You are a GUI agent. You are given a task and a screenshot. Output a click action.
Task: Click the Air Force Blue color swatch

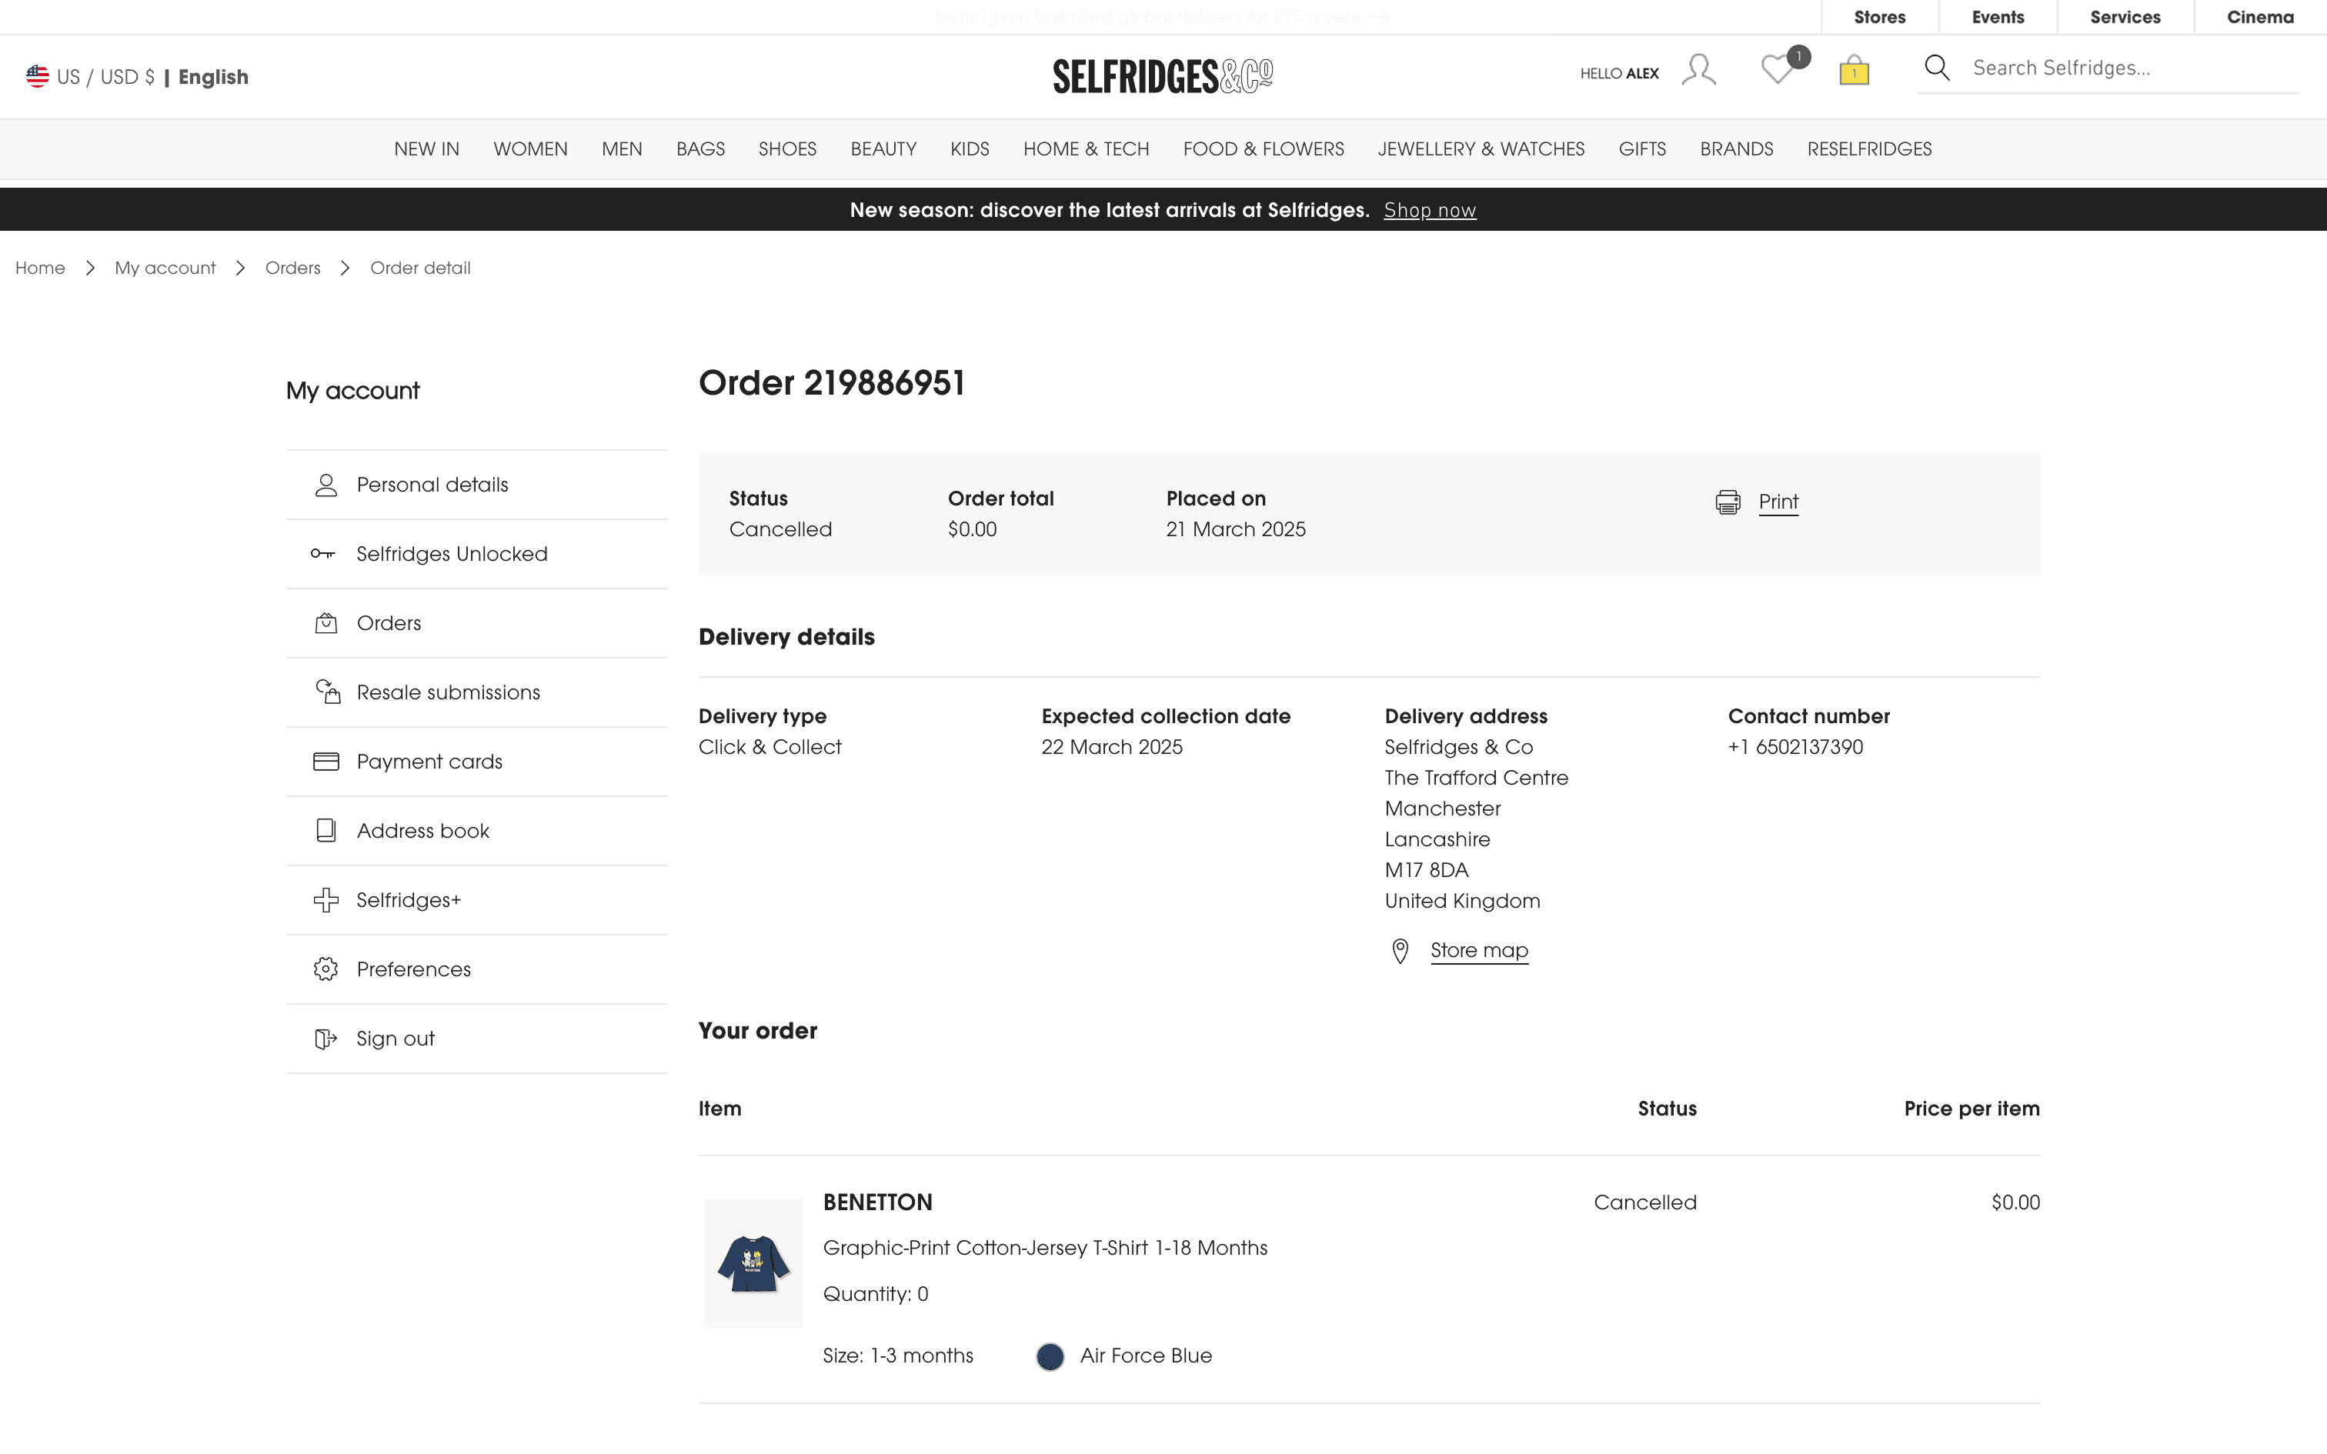pos(1050,1356)
